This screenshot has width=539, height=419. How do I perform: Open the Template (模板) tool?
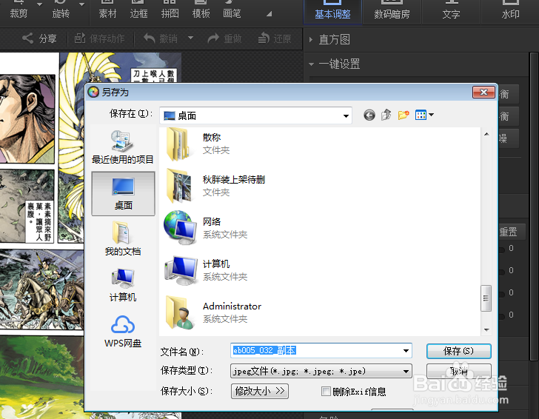(201, 10)
